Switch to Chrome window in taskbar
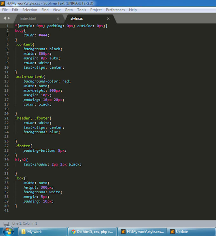 point(92,232)
